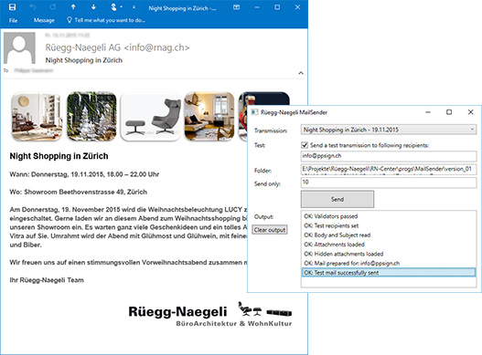
Task: Close the Rüegg-Naegeli MailSender window
Action: [471, 112]
